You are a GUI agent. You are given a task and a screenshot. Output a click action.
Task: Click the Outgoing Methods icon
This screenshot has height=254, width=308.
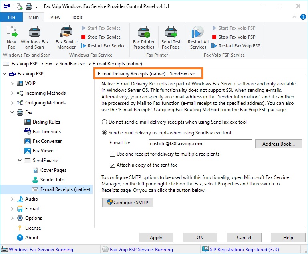point(20,103)
